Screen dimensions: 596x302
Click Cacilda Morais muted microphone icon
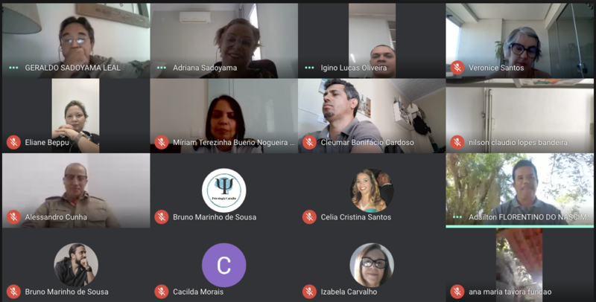pyautogui.click(x=161, y=292)
